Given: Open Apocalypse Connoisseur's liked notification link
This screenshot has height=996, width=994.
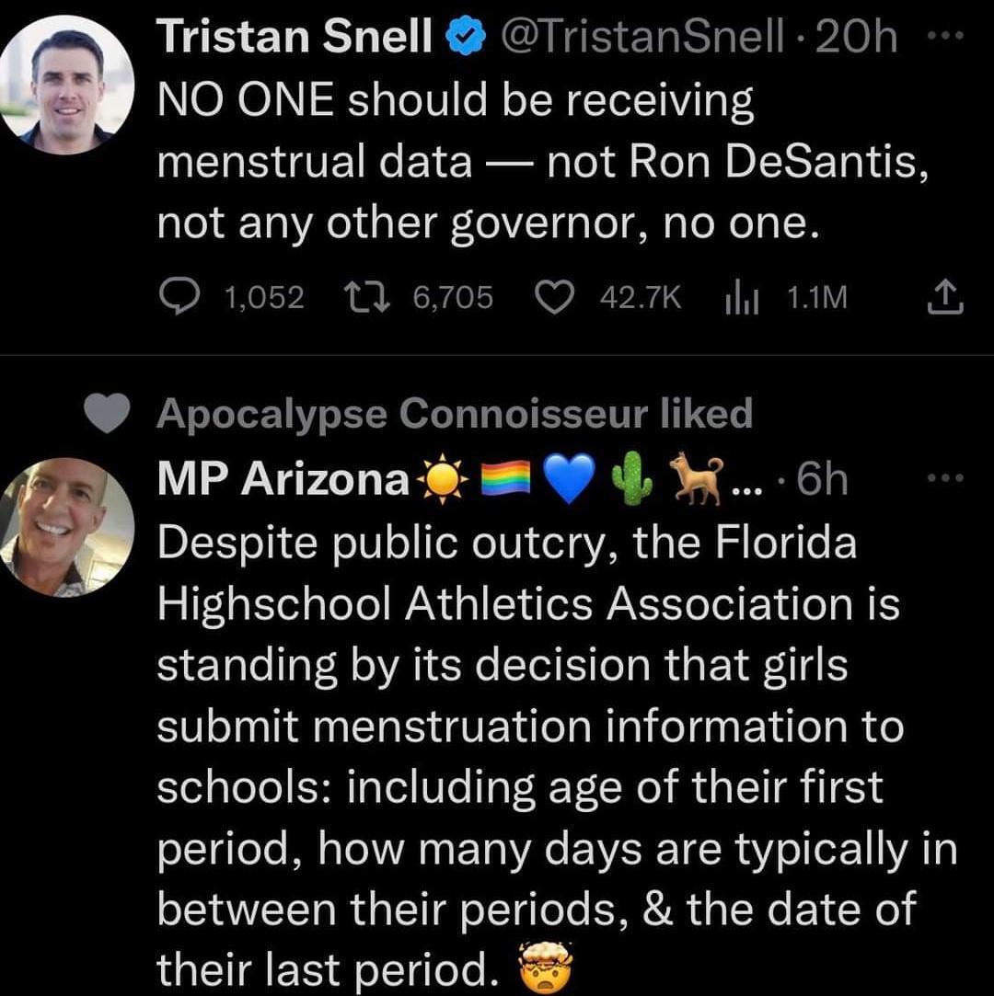Looking at the screenshot, I should [455, 414].
